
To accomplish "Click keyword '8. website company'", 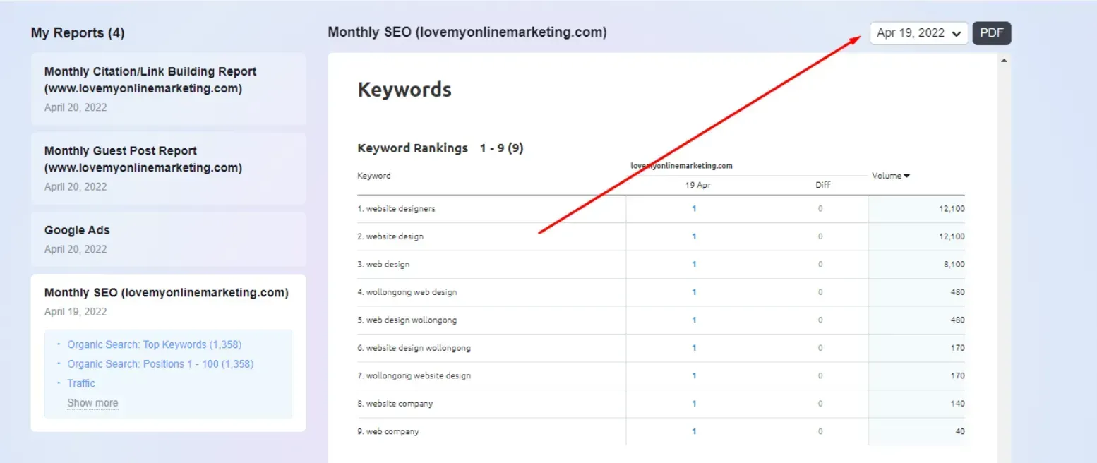I will 395,404.
